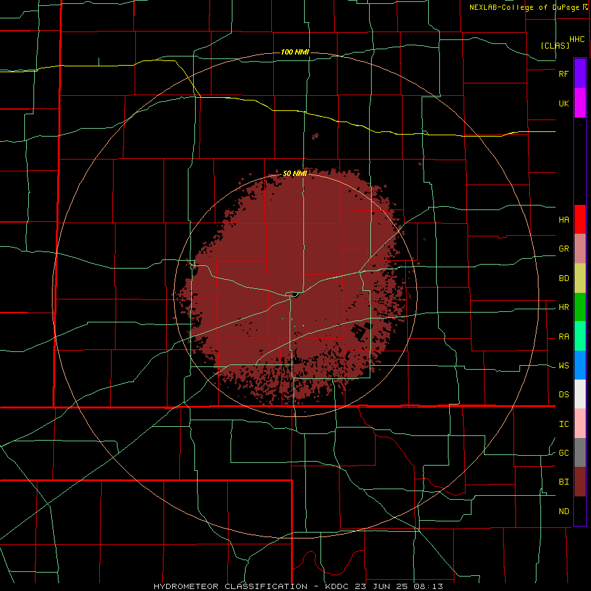Screen dimensions: 591x591
Task: Click the NEXLAB-College of DuPage credit
Action: [x=525, y=7]
